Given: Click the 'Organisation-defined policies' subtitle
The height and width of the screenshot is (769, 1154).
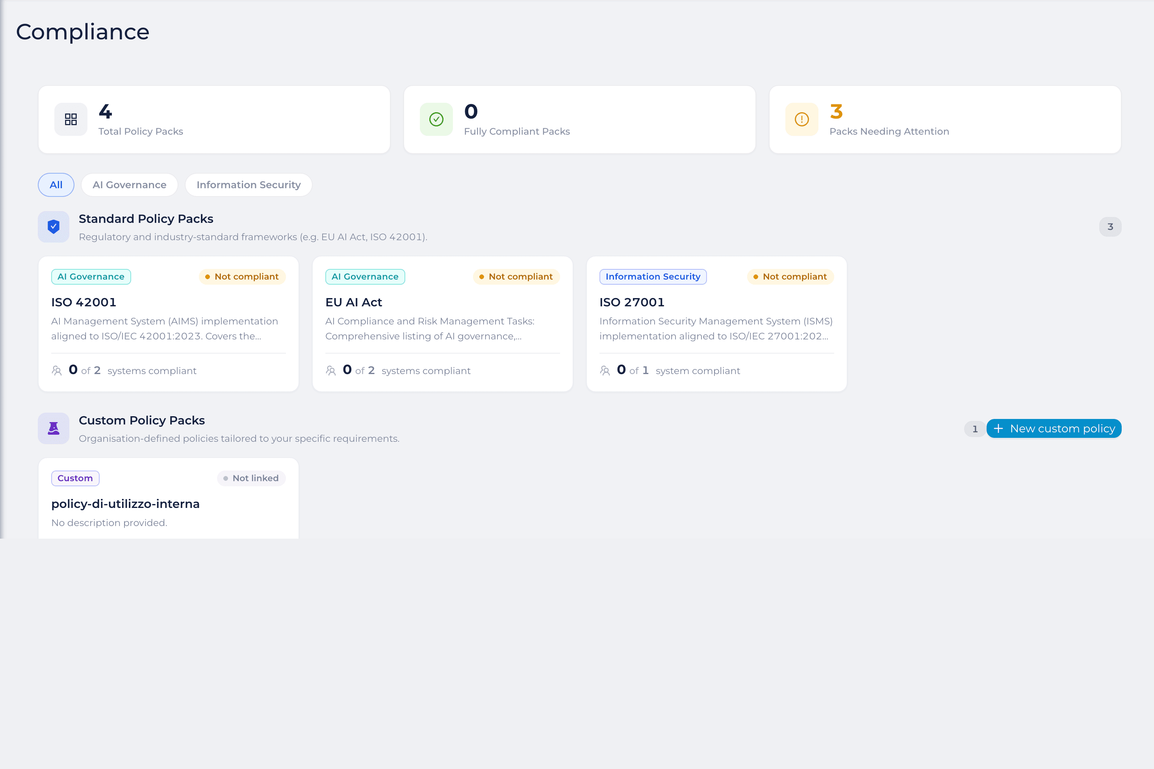Looking at the screenshot, I should (x=239, y=439).
